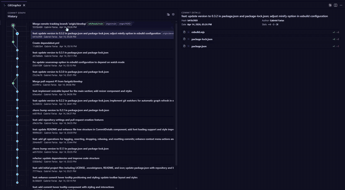Select commit 'feat: add repository settings and pull request'

point(102,121)
